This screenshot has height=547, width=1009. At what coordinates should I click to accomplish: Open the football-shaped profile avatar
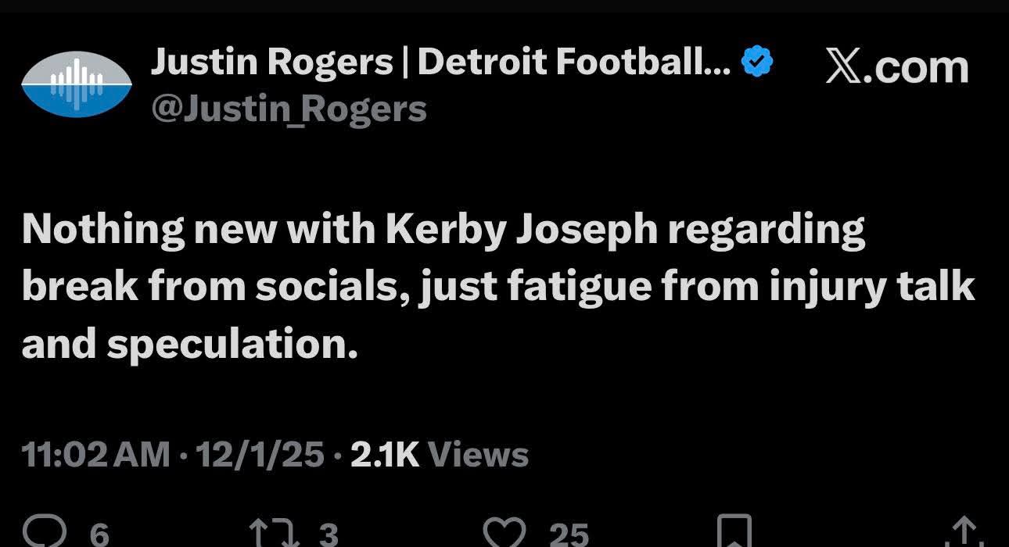(x=76, y=84)
